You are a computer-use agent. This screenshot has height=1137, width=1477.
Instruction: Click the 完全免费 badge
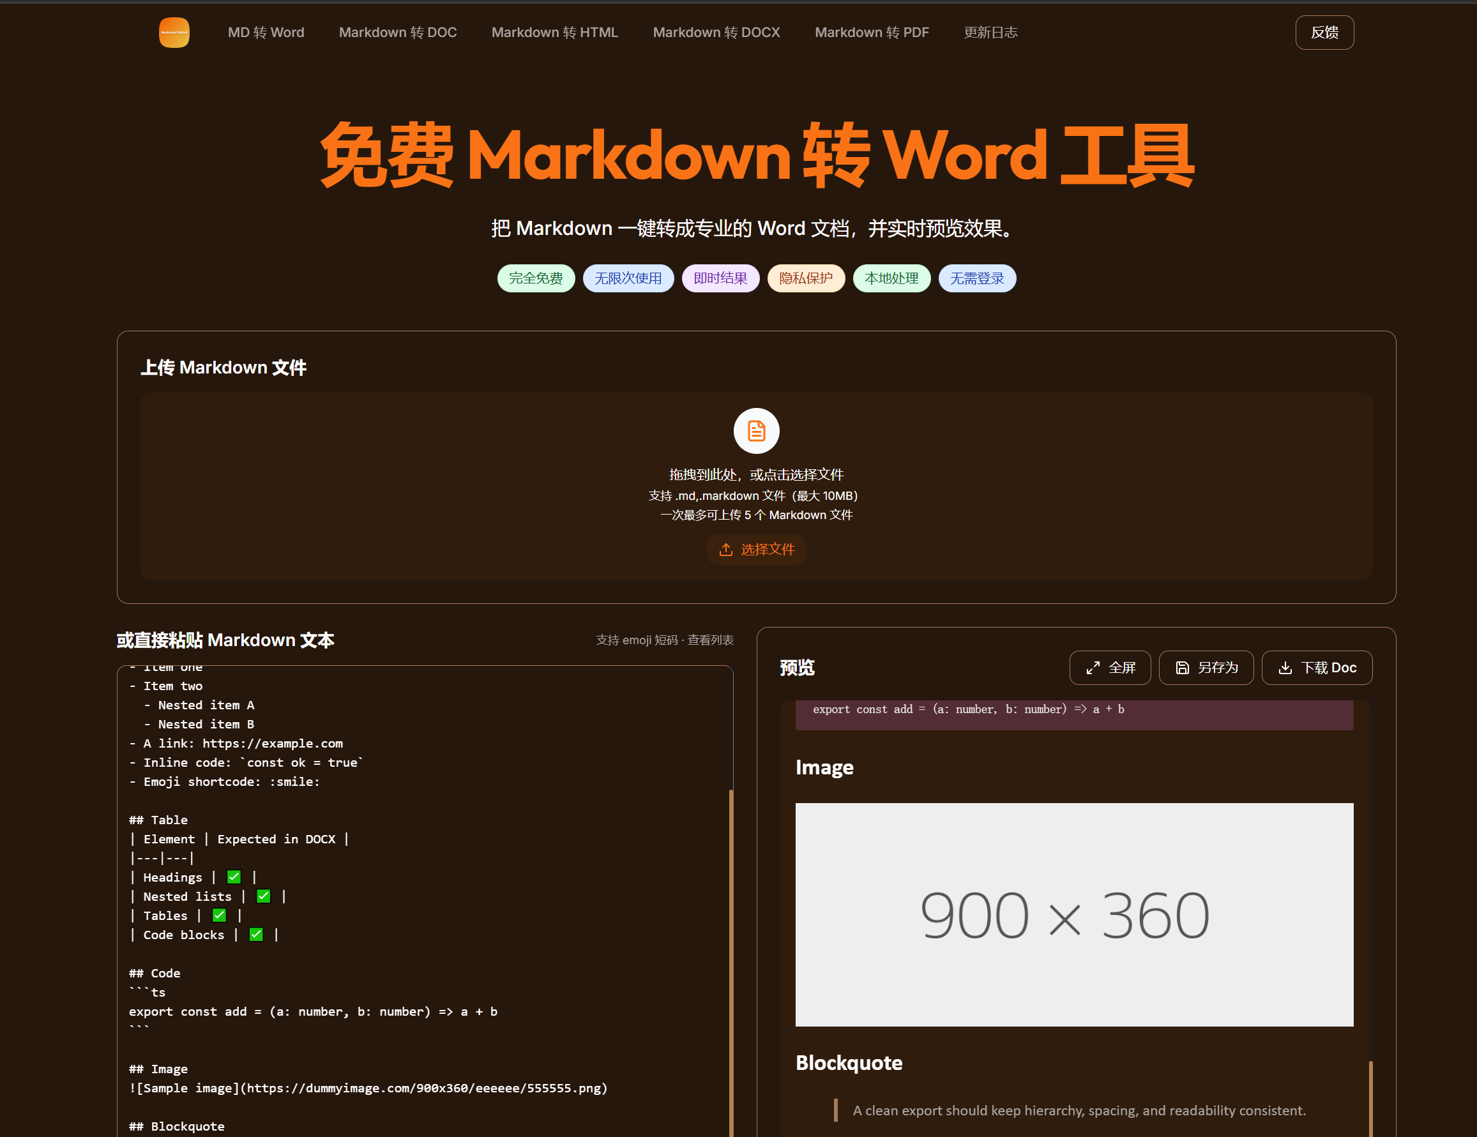pos(536,278)
